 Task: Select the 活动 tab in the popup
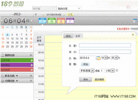(68, 36)
